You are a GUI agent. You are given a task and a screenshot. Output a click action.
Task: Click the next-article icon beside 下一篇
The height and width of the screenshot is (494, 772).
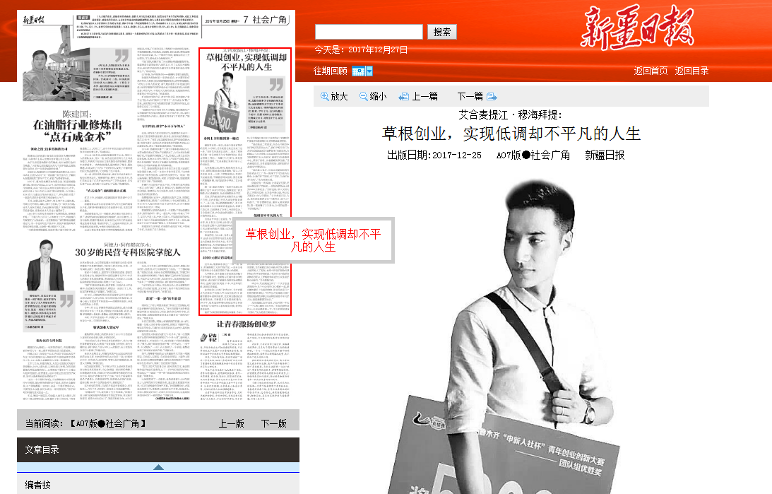492,97
